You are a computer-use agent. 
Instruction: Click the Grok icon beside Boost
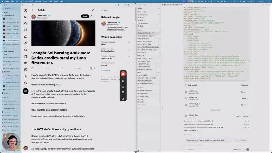point(91,16)
